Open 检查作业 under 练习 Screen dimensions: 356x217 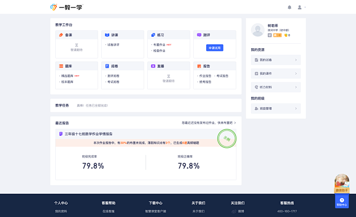(159, 51)
